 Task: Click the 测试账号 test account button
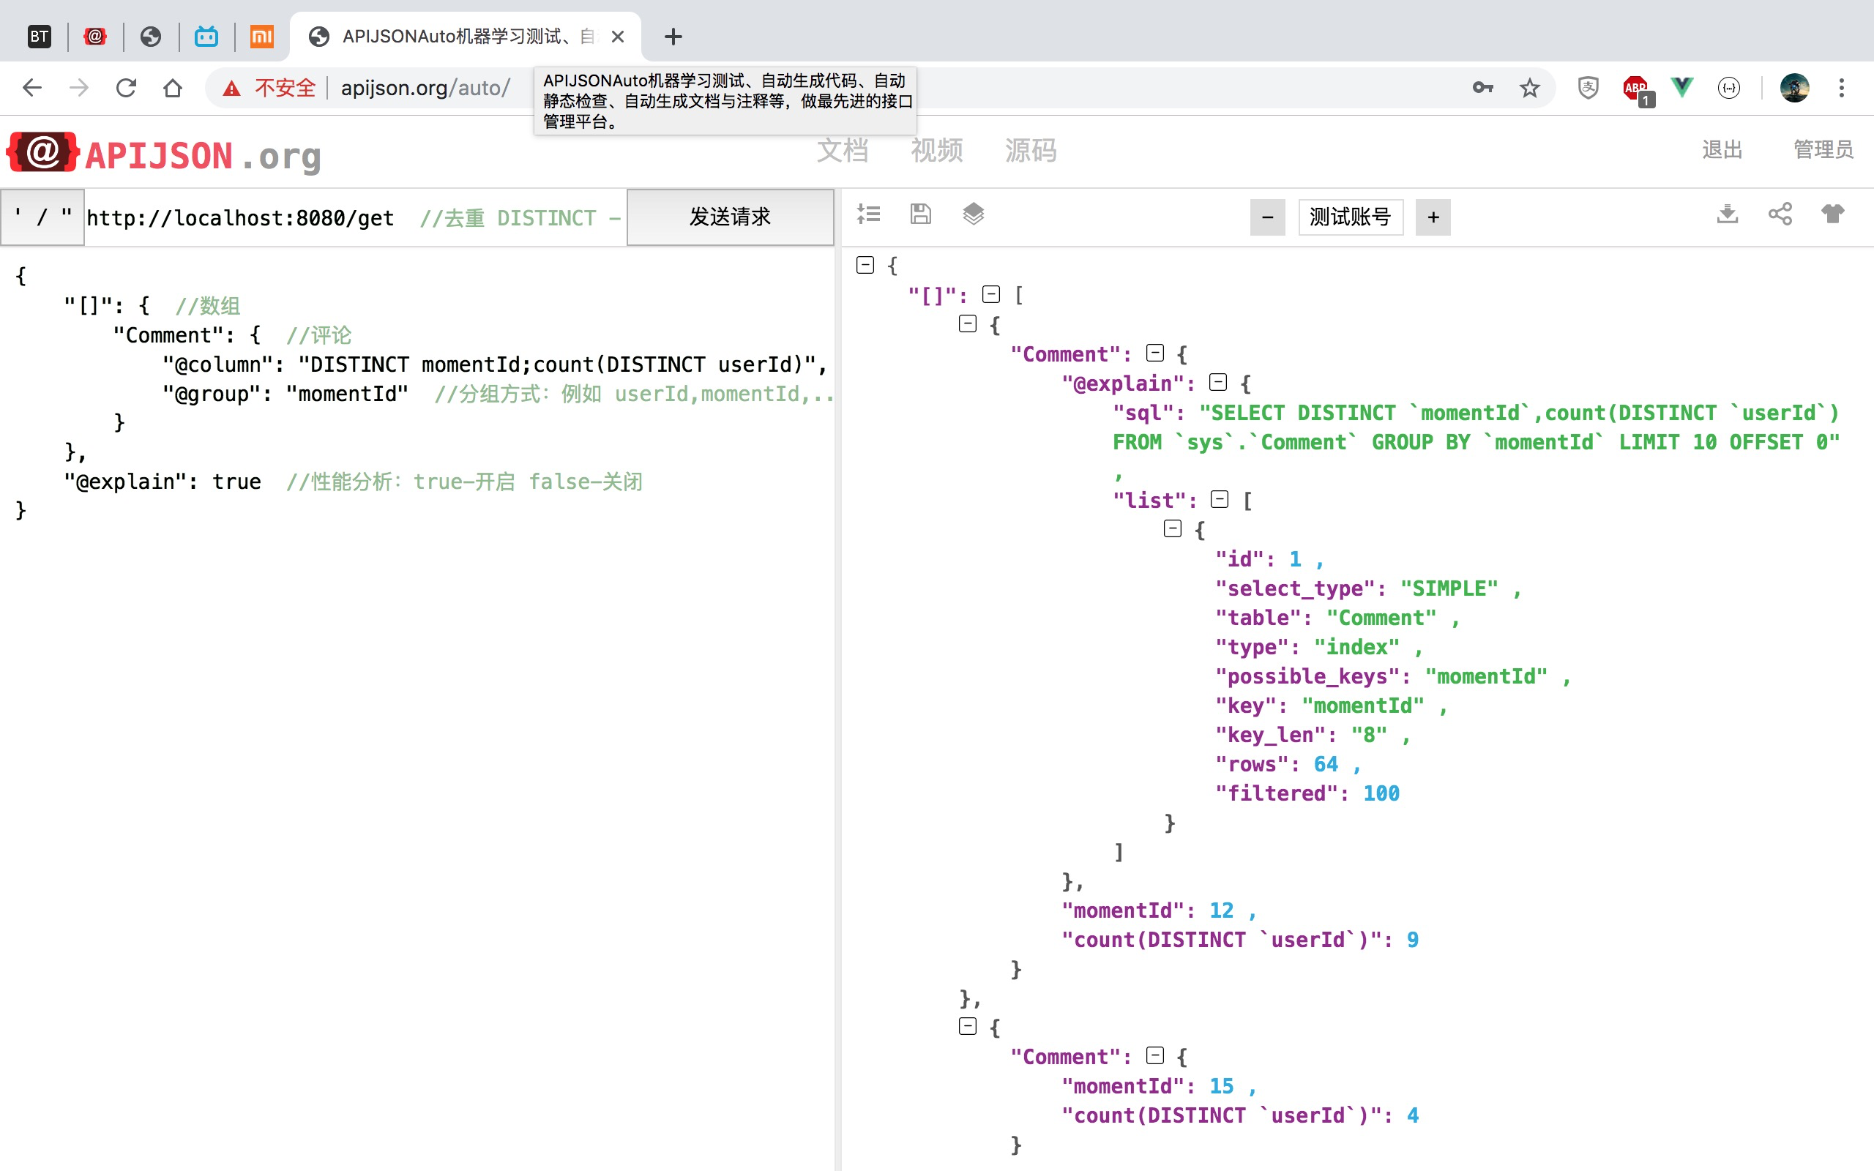pos(1351,217)
